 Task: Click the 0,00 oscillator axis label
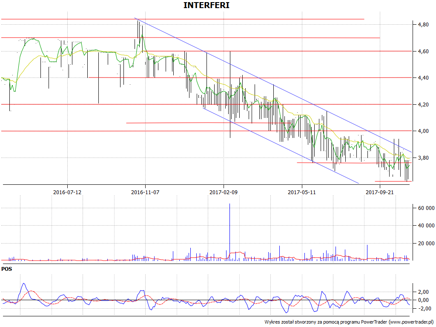[x=424, y=300]
